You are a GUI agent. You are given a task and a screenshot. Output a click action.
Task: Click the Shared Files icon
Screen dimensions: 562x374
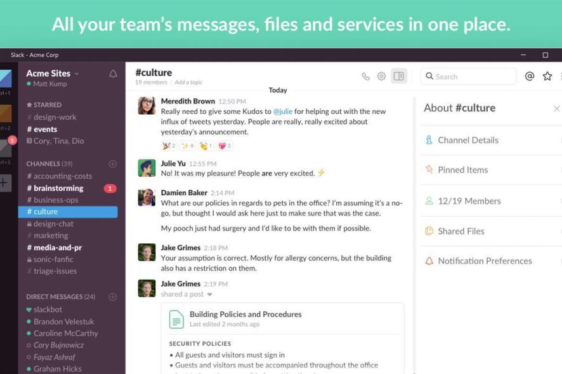click(429, 231)
